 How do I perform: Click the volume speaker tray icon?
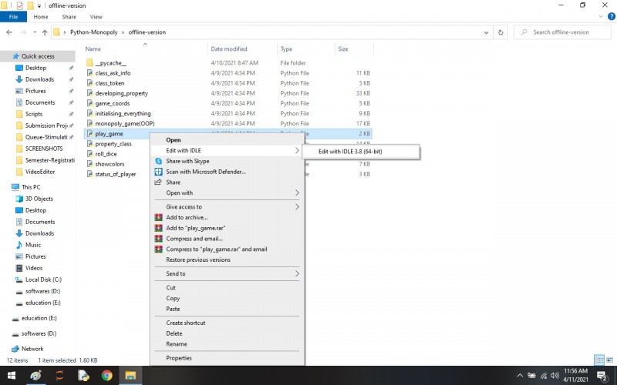(555, 376)
